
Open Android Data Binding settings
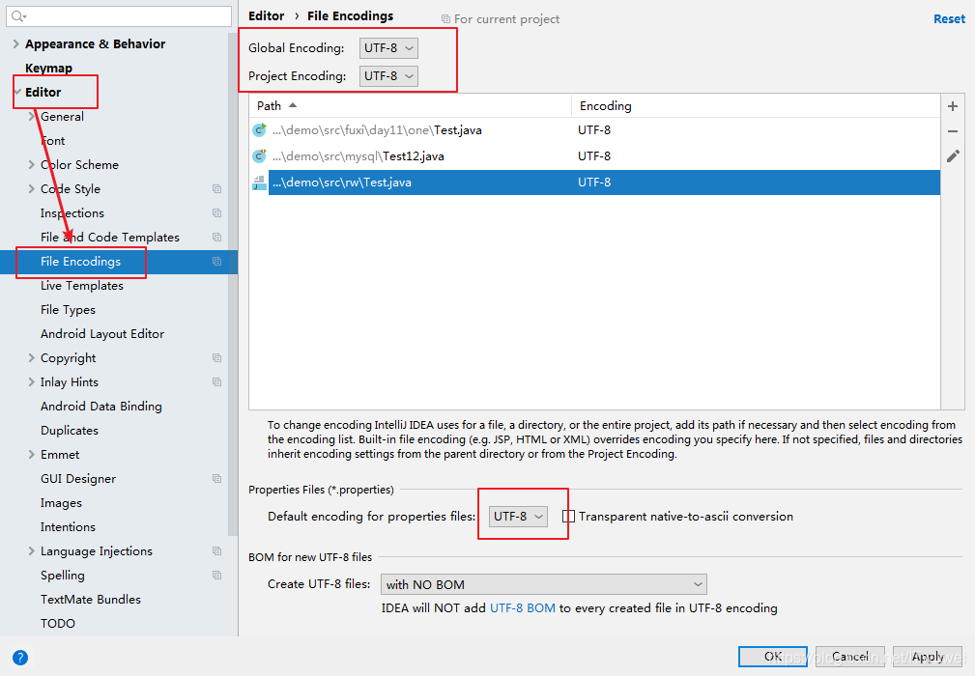point(101,407)
